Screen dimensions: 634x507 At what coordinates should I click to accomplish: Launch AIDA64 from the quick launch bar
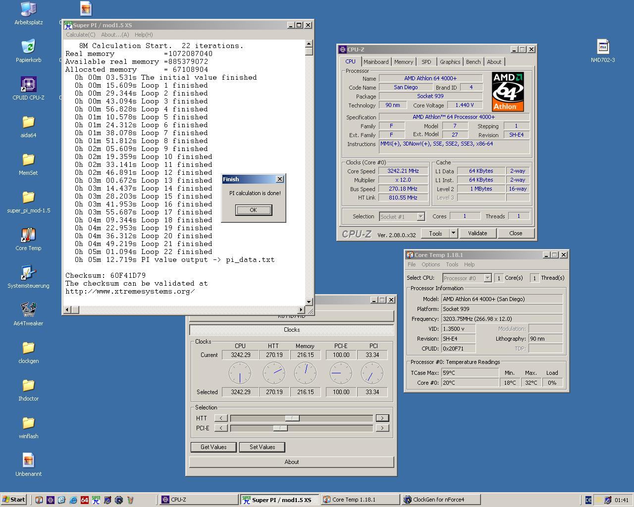click(84, 500)
